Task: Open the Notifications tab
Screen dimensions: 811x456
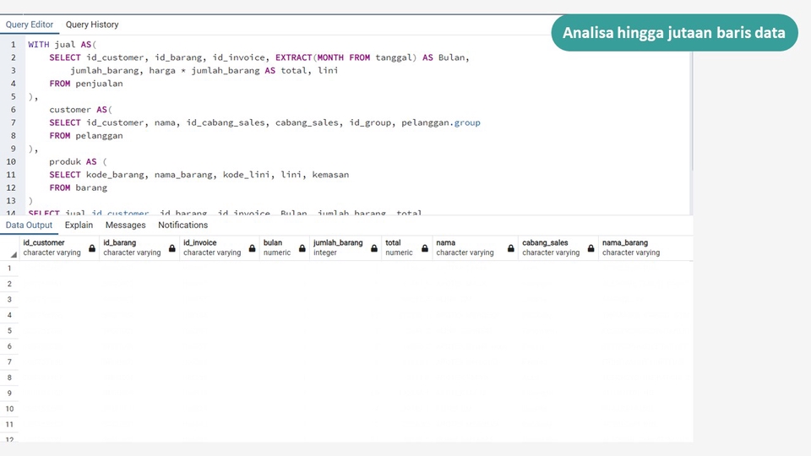Action: point(183,225)
